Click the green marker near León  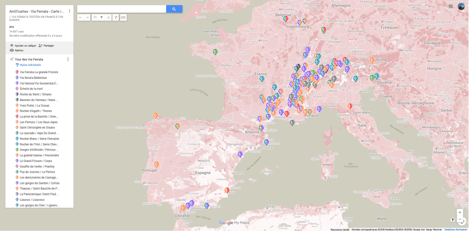[x=177, y=126]
